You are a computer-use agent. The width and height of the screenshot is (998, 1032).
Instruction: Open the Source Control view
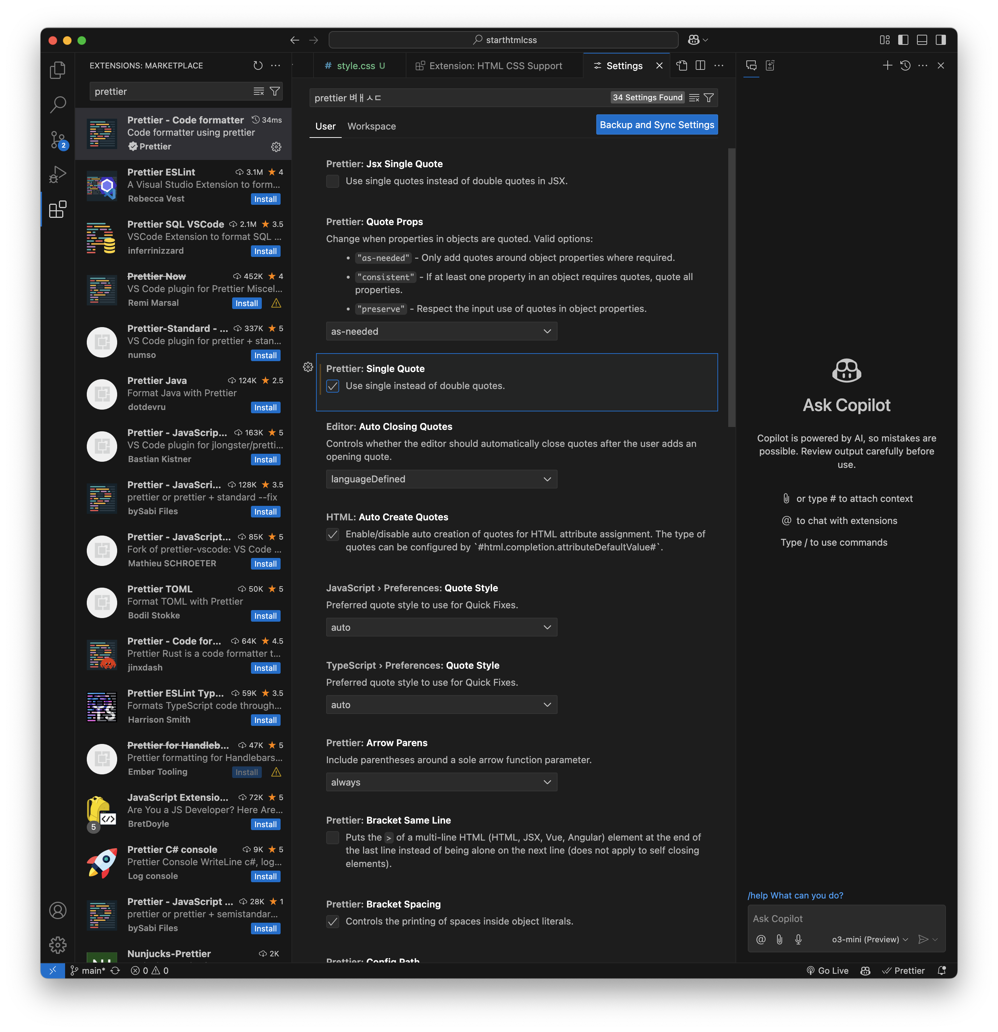pyautogui.click(x=57, y=140)
